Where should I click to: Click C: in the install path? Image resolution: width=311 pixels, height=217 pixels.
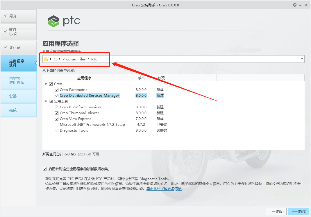click(x=55, y=59)
